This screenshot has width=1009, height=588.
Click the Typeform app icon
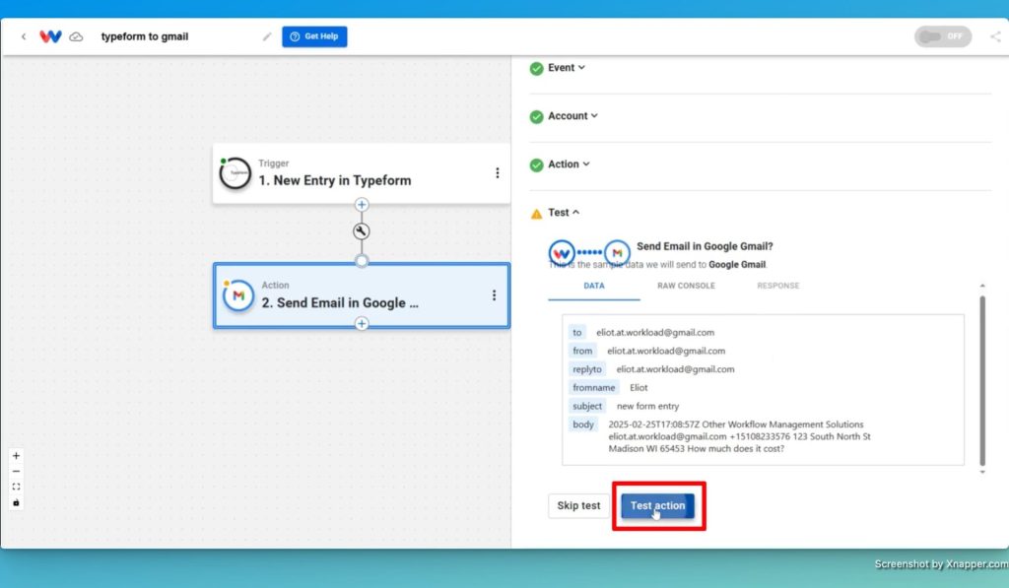(x=235, y=173)
